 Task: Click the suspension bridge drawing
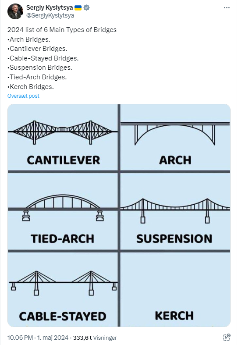(x=175, y=210)
